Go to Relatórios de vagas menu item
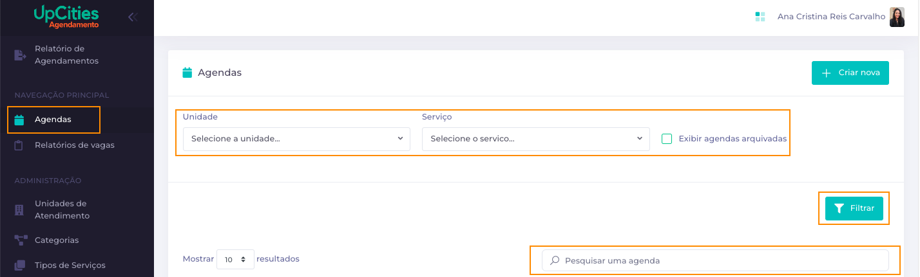The height and width of the screenshot is (277, 920). [x=75, y=145]
